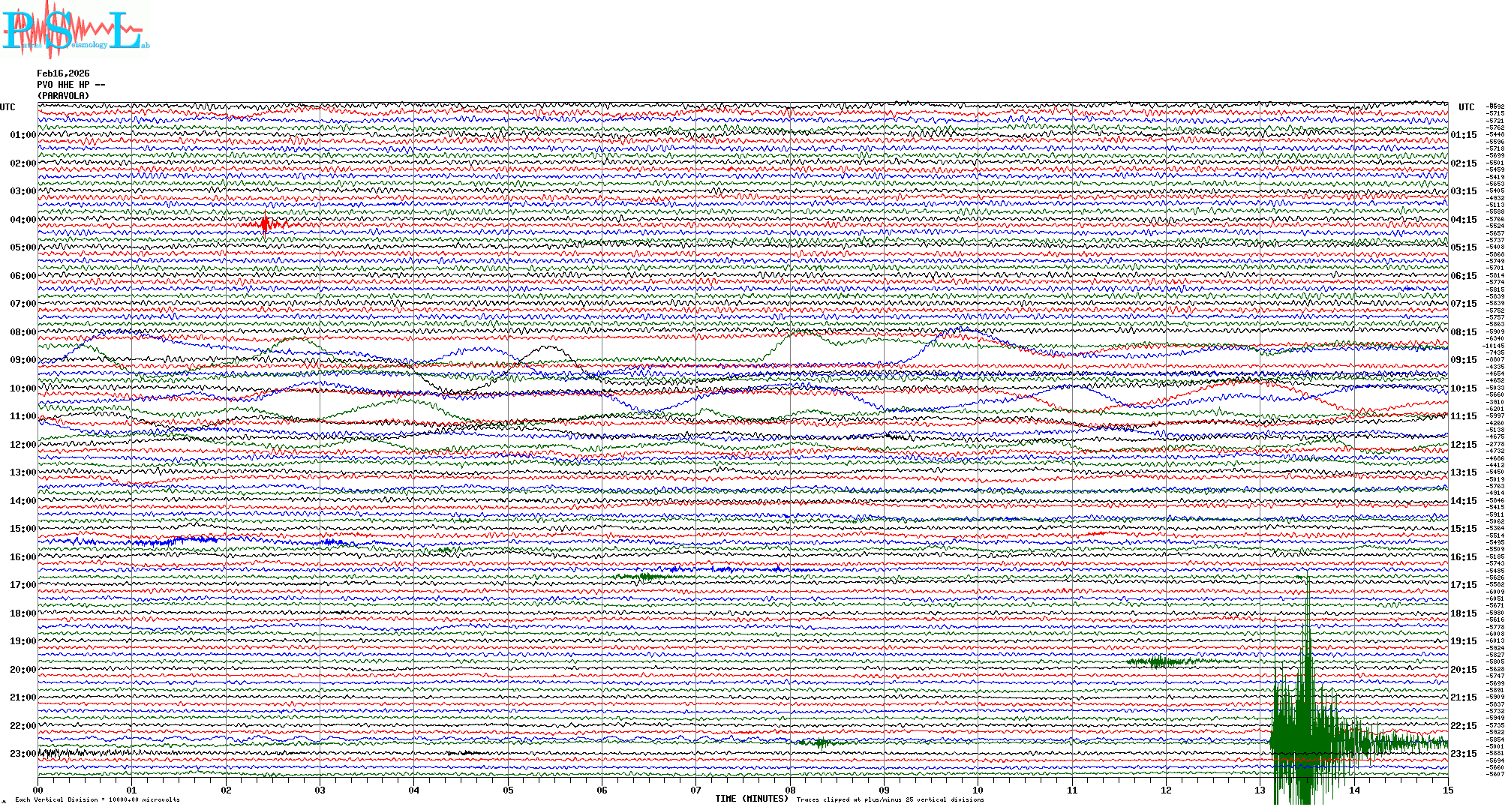
Task: Click the 19:15 time label on right axis
Action: 1463,641
